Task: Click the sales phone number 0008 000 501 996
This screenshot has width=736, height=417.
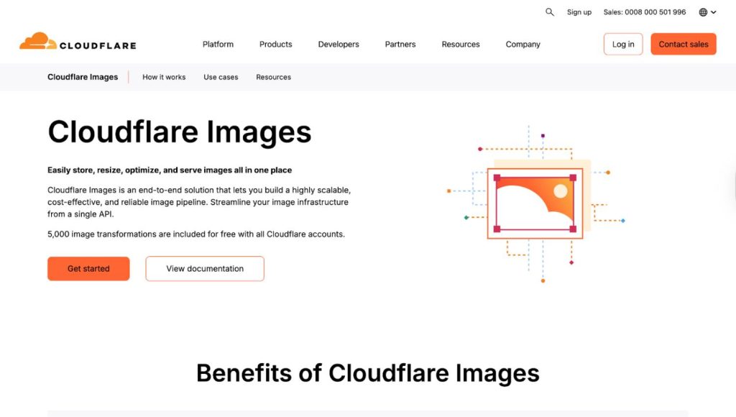Action: (643, 12)
